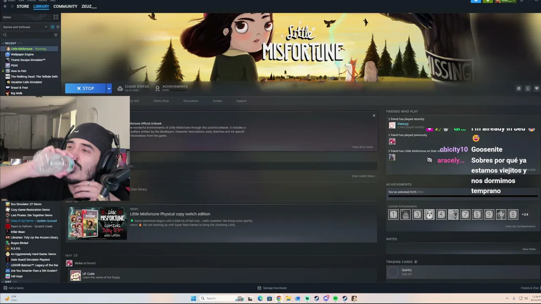Collapse the RECENT games category

coord(3,43)
